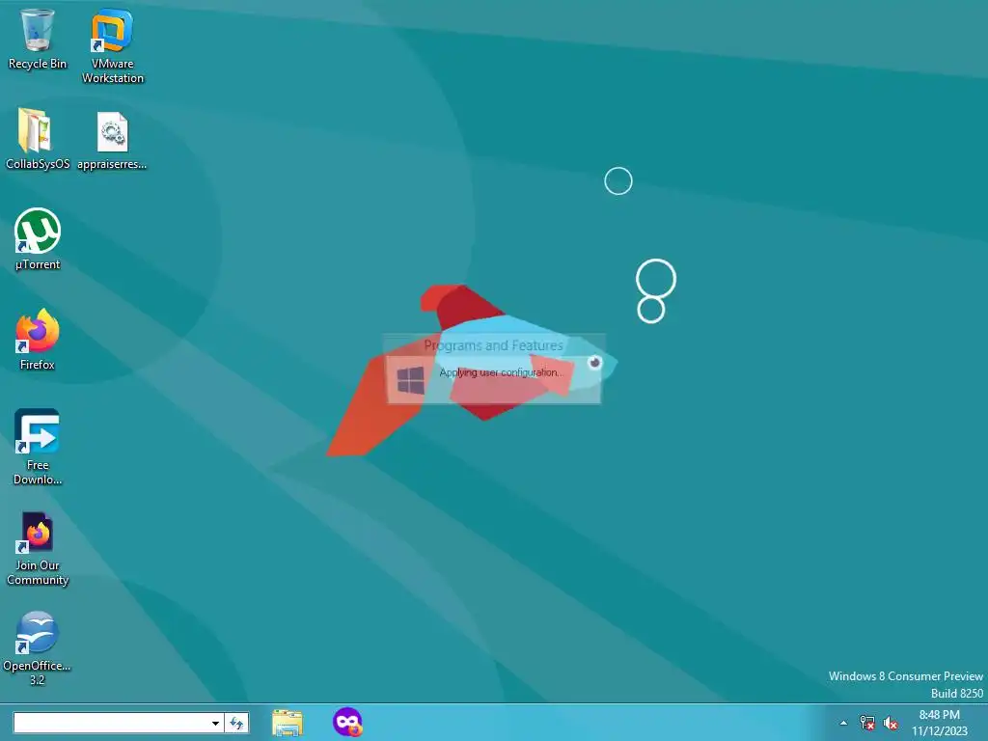Click the muted volume tray icon
The height and width of the screenshot is (741, 988).
(891, 723)
